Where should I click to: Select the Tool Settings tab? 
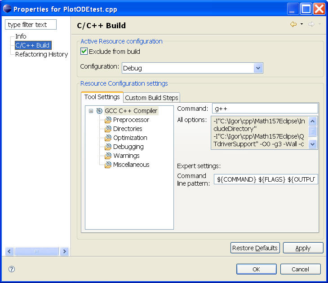(x=102, y=97)
